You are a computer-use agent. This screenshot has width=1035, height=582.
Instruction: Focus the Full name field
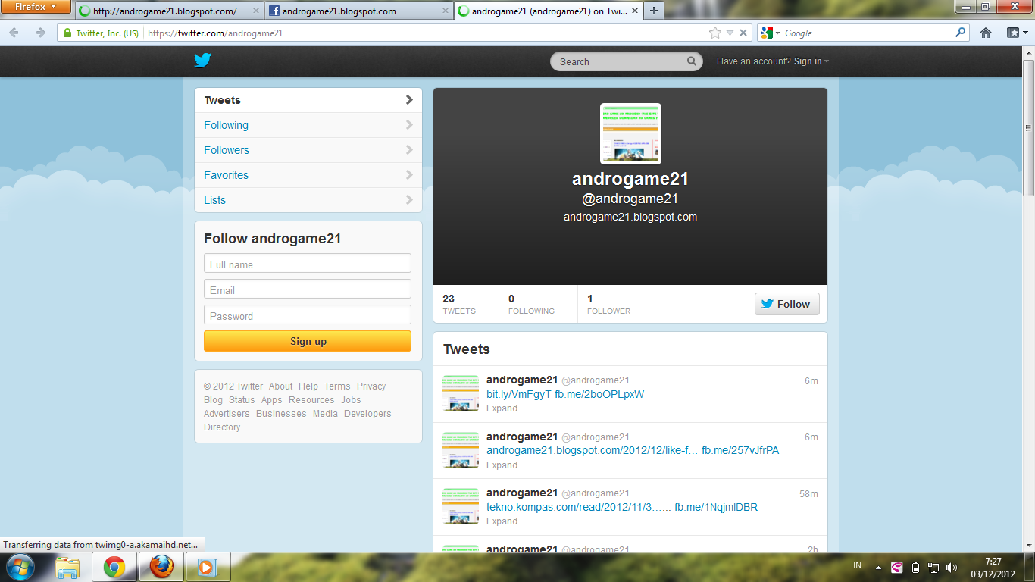coord(308,264)
